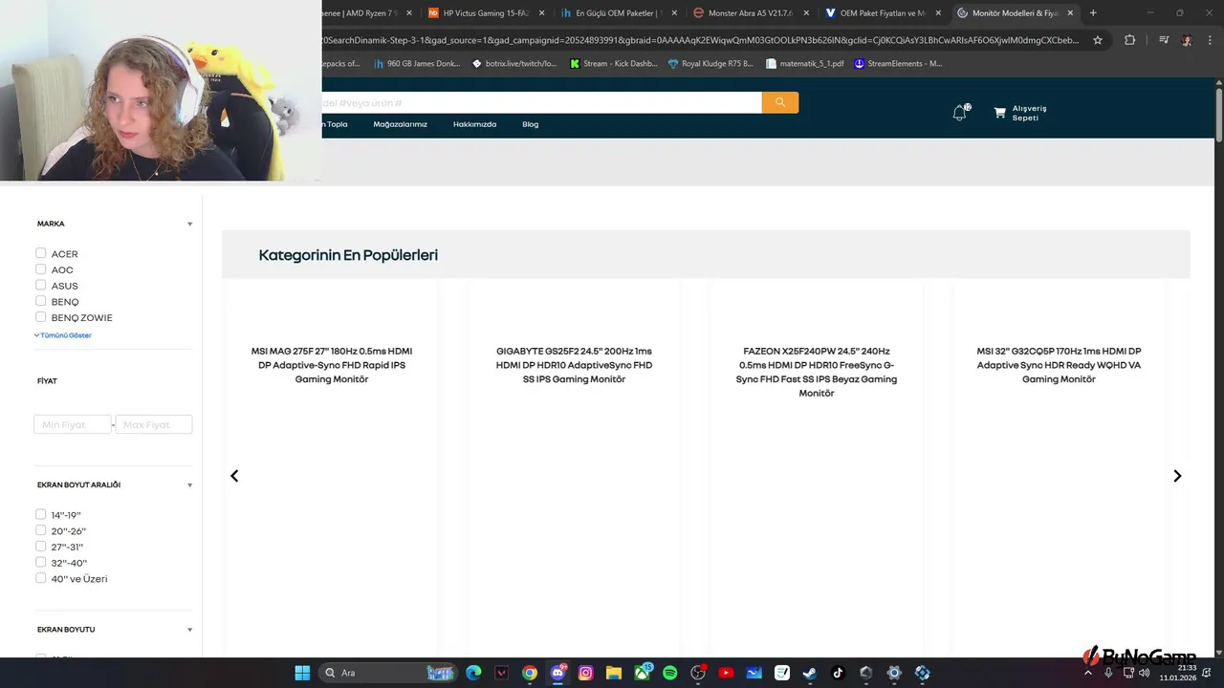Check the 32"-40" screen size filter

(41, 562)
